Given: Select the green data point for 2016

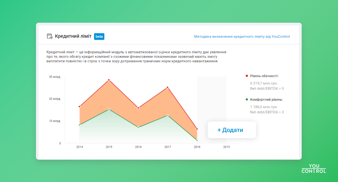Looking at the screenshot, I should coord(138,127).
